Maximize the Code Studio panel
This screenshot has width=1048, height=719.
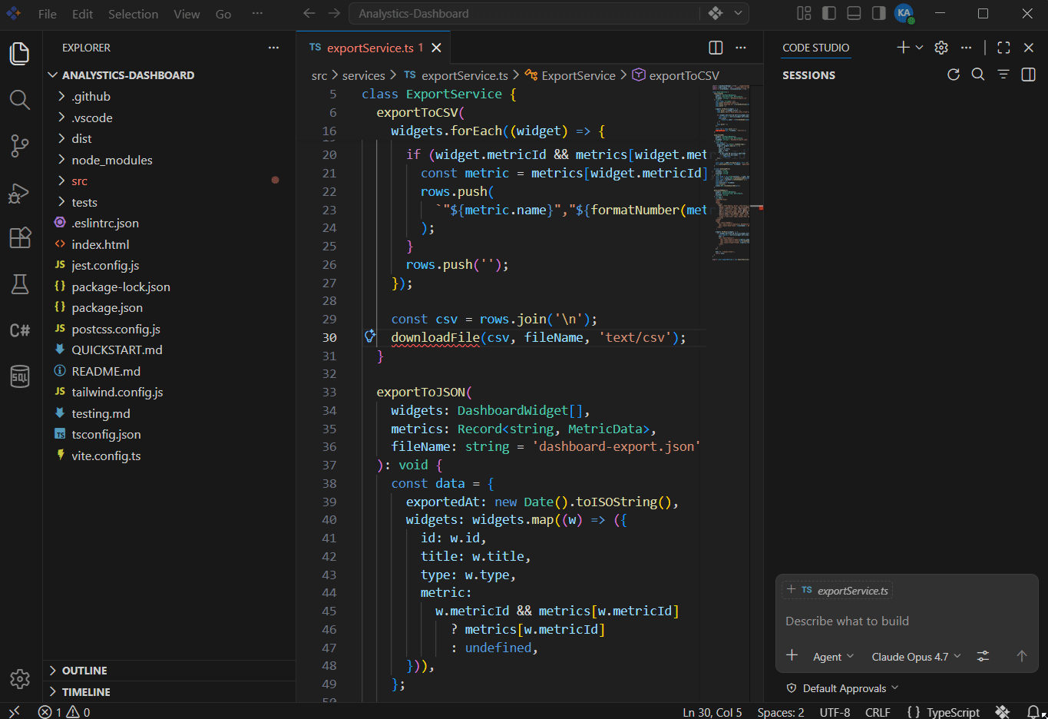coord(1003,48)
